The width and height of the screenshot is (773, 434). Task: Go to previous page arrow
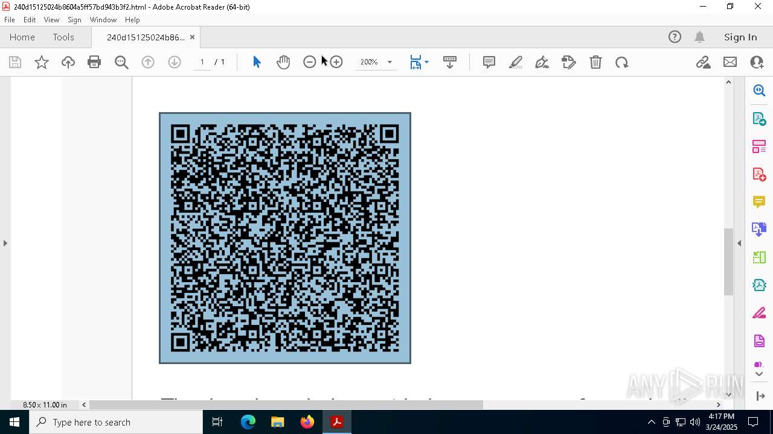[x=148, y=62]
